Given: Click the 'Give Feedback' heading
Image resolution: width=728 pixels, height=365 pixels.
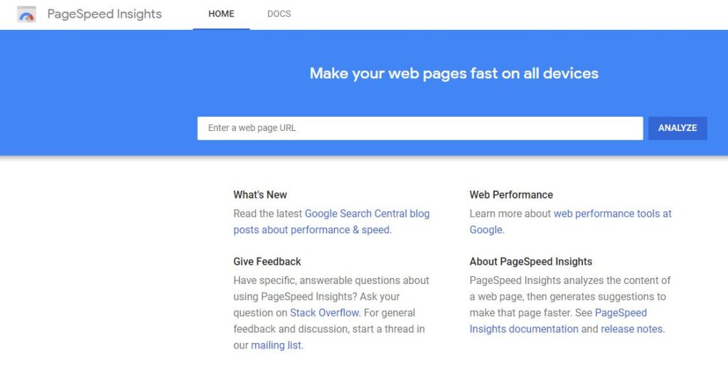Looking at the screenshot, I should coord(267,262).
